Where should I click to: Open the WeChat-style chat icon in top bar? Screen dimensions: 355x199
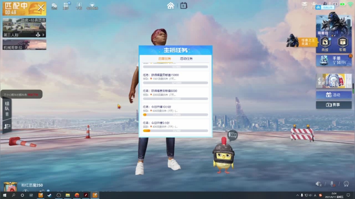(54, 6)
